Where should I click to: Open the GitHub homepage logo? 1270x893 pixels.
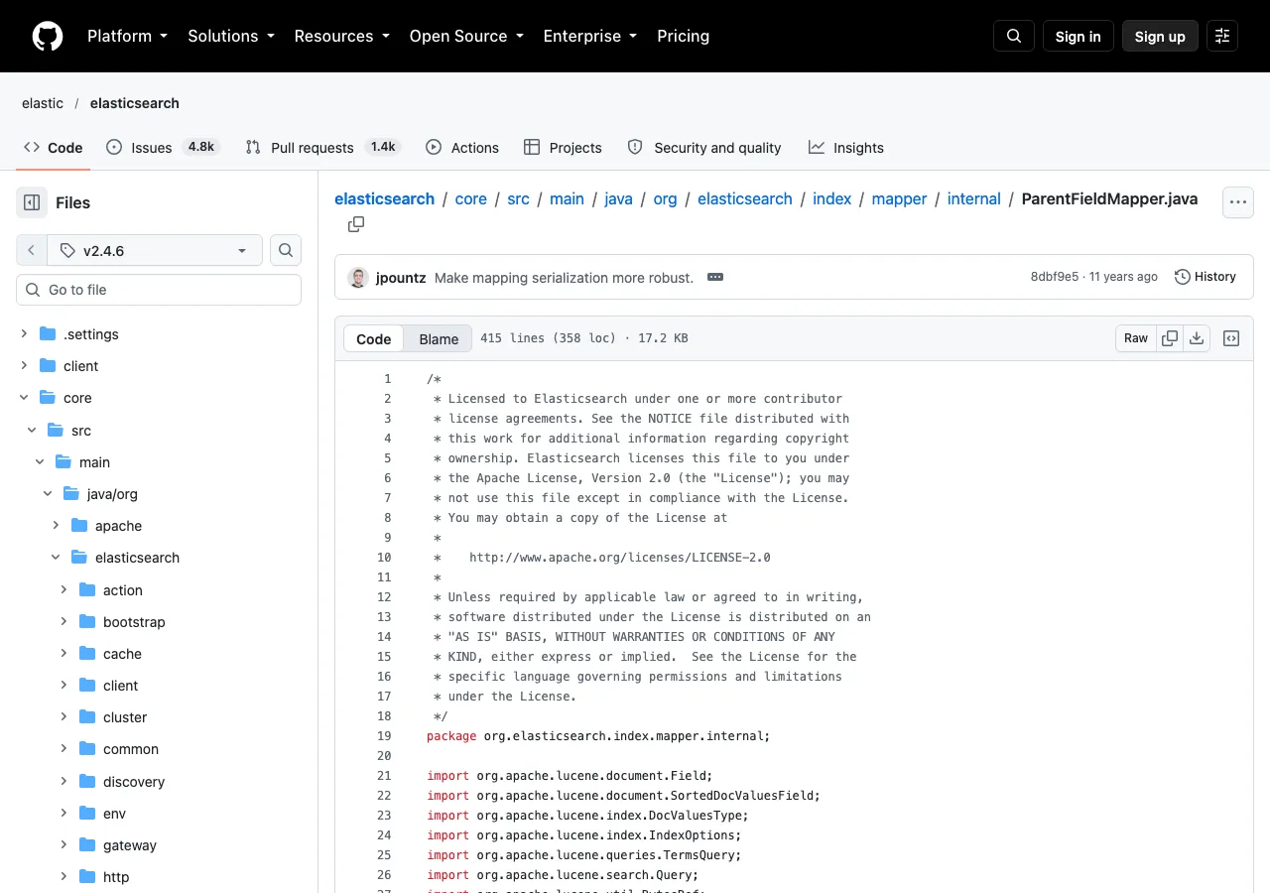pos(48,36)
